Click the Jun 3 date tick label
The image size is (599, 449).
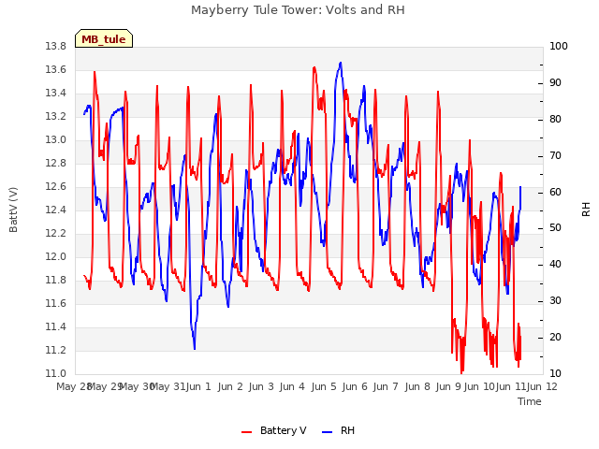261,386
